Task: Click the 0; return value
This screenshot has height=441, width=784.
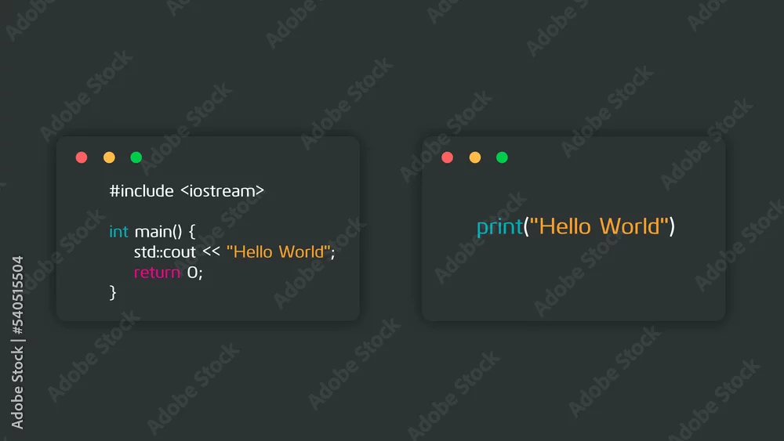Action: click(195, 273)
